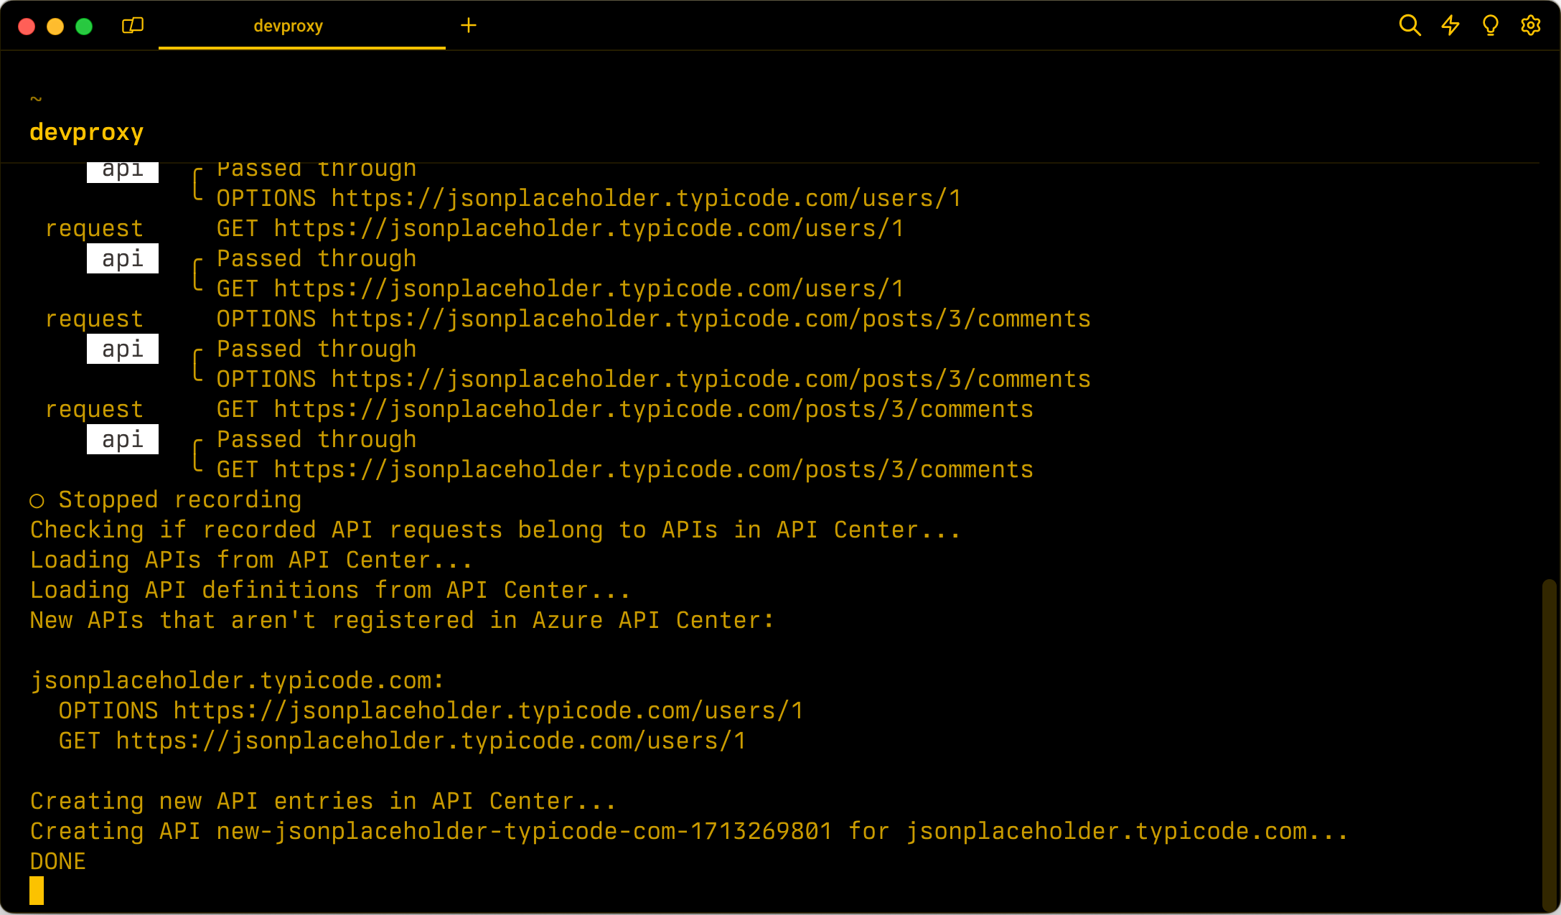Close the window with the red button
The width and height of the screenshot is (1561, 915).
(x=27, y=27)
